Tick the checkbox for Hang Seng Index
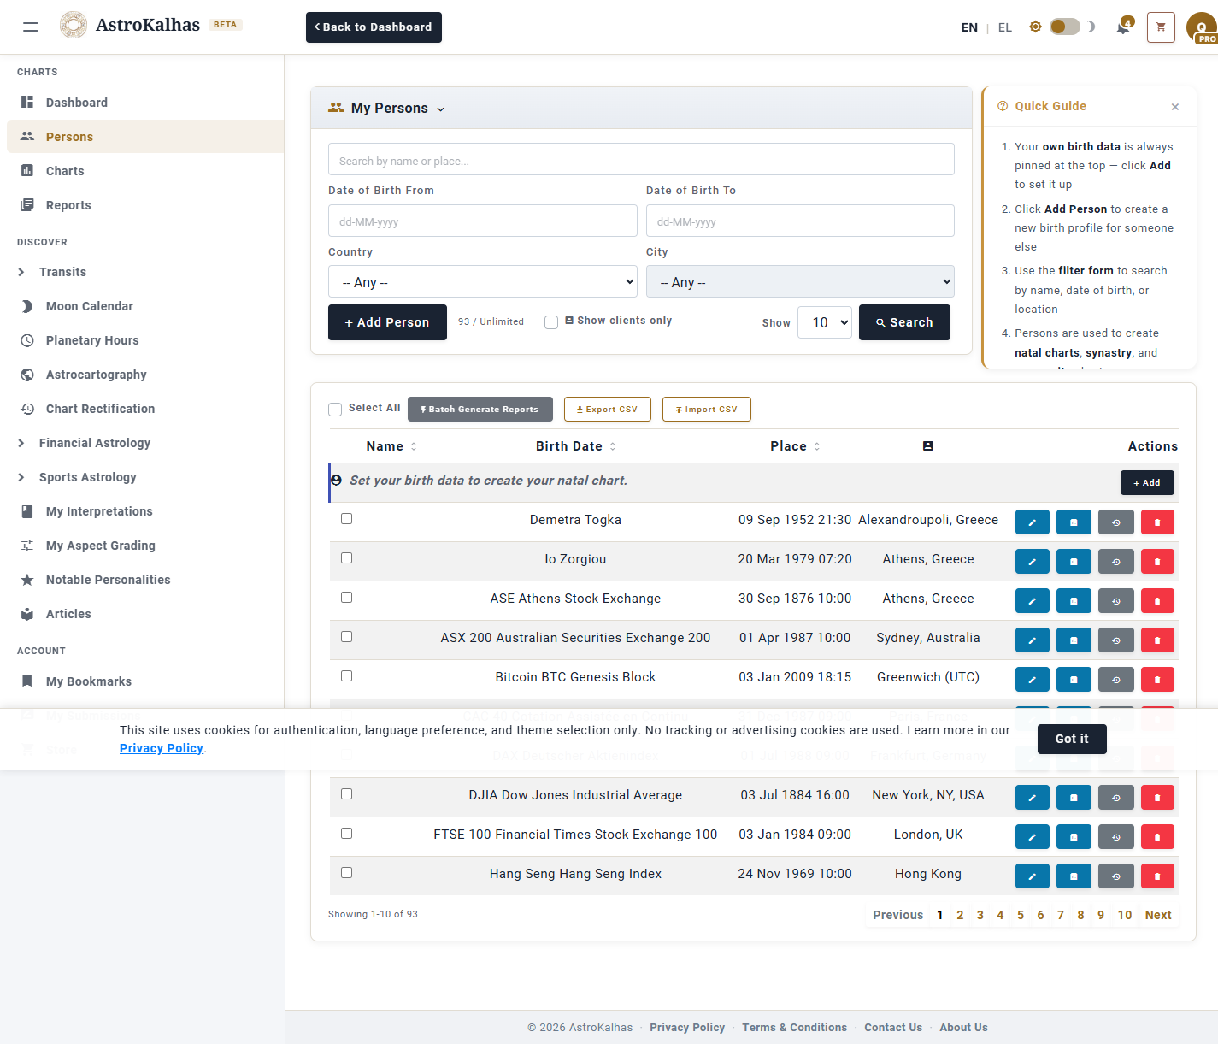This screenshot has width=1218, height=1044. (346, 873)
